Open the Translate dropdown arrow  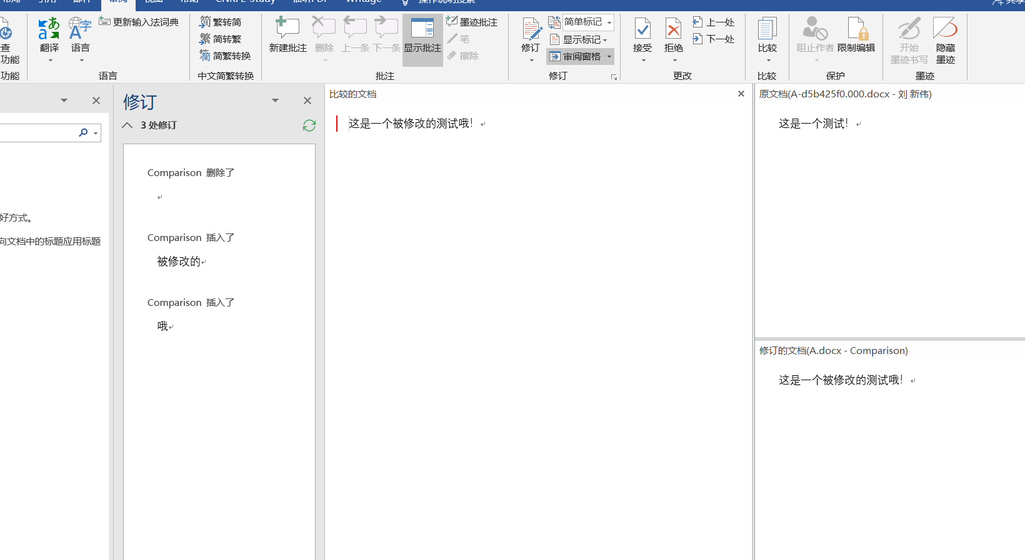pyautogui.click(x=50, y=61)
